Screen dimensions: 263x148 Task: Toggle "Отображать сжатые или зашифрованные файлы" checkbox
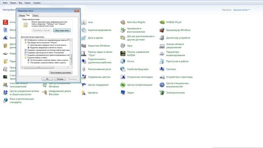click(x=25, y=40)
